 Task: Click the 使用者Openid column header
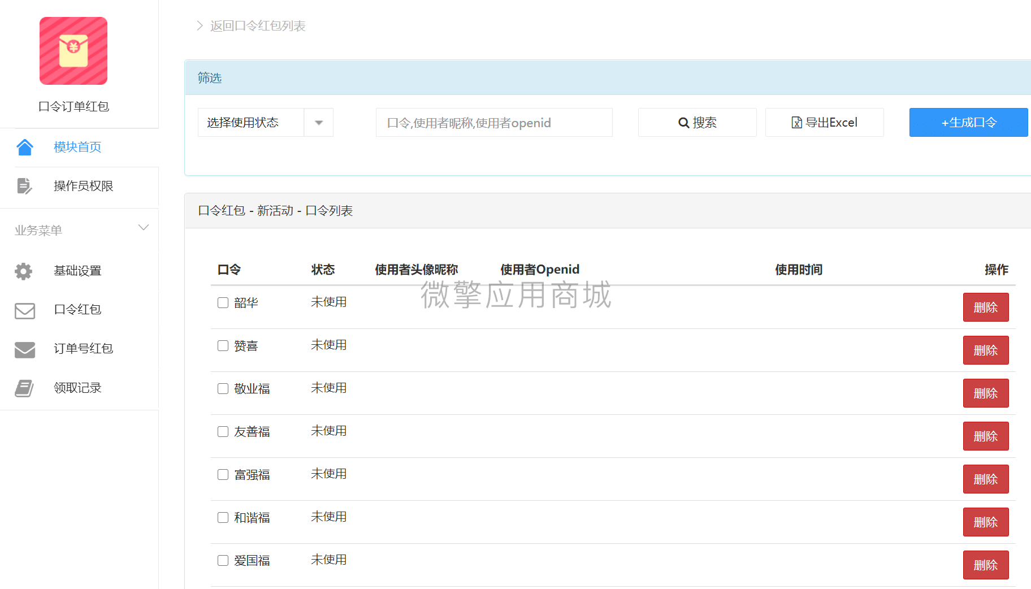point(540,270)
